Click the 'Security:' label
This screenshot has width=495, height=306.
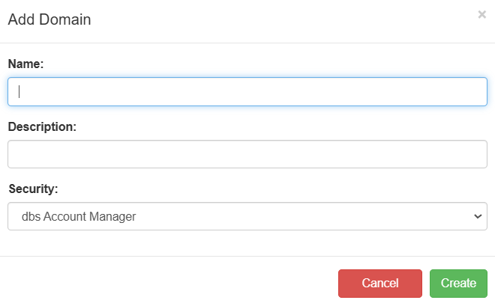pyautogui.click(x=32, y=189)
